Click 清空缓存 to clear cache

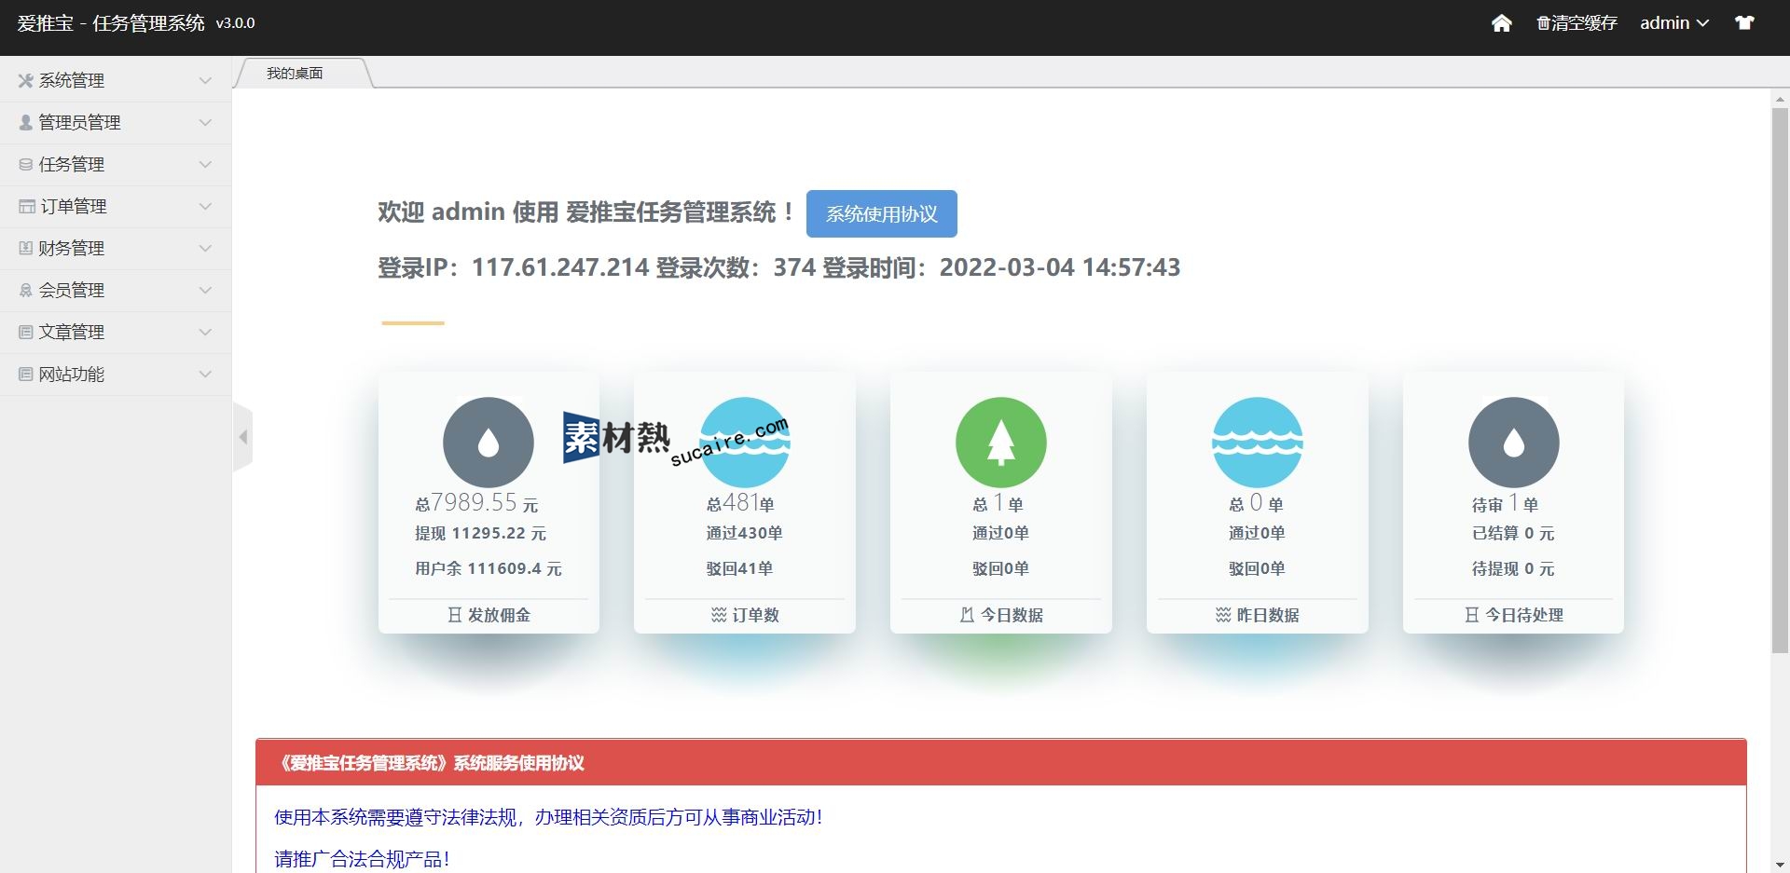1577,23
